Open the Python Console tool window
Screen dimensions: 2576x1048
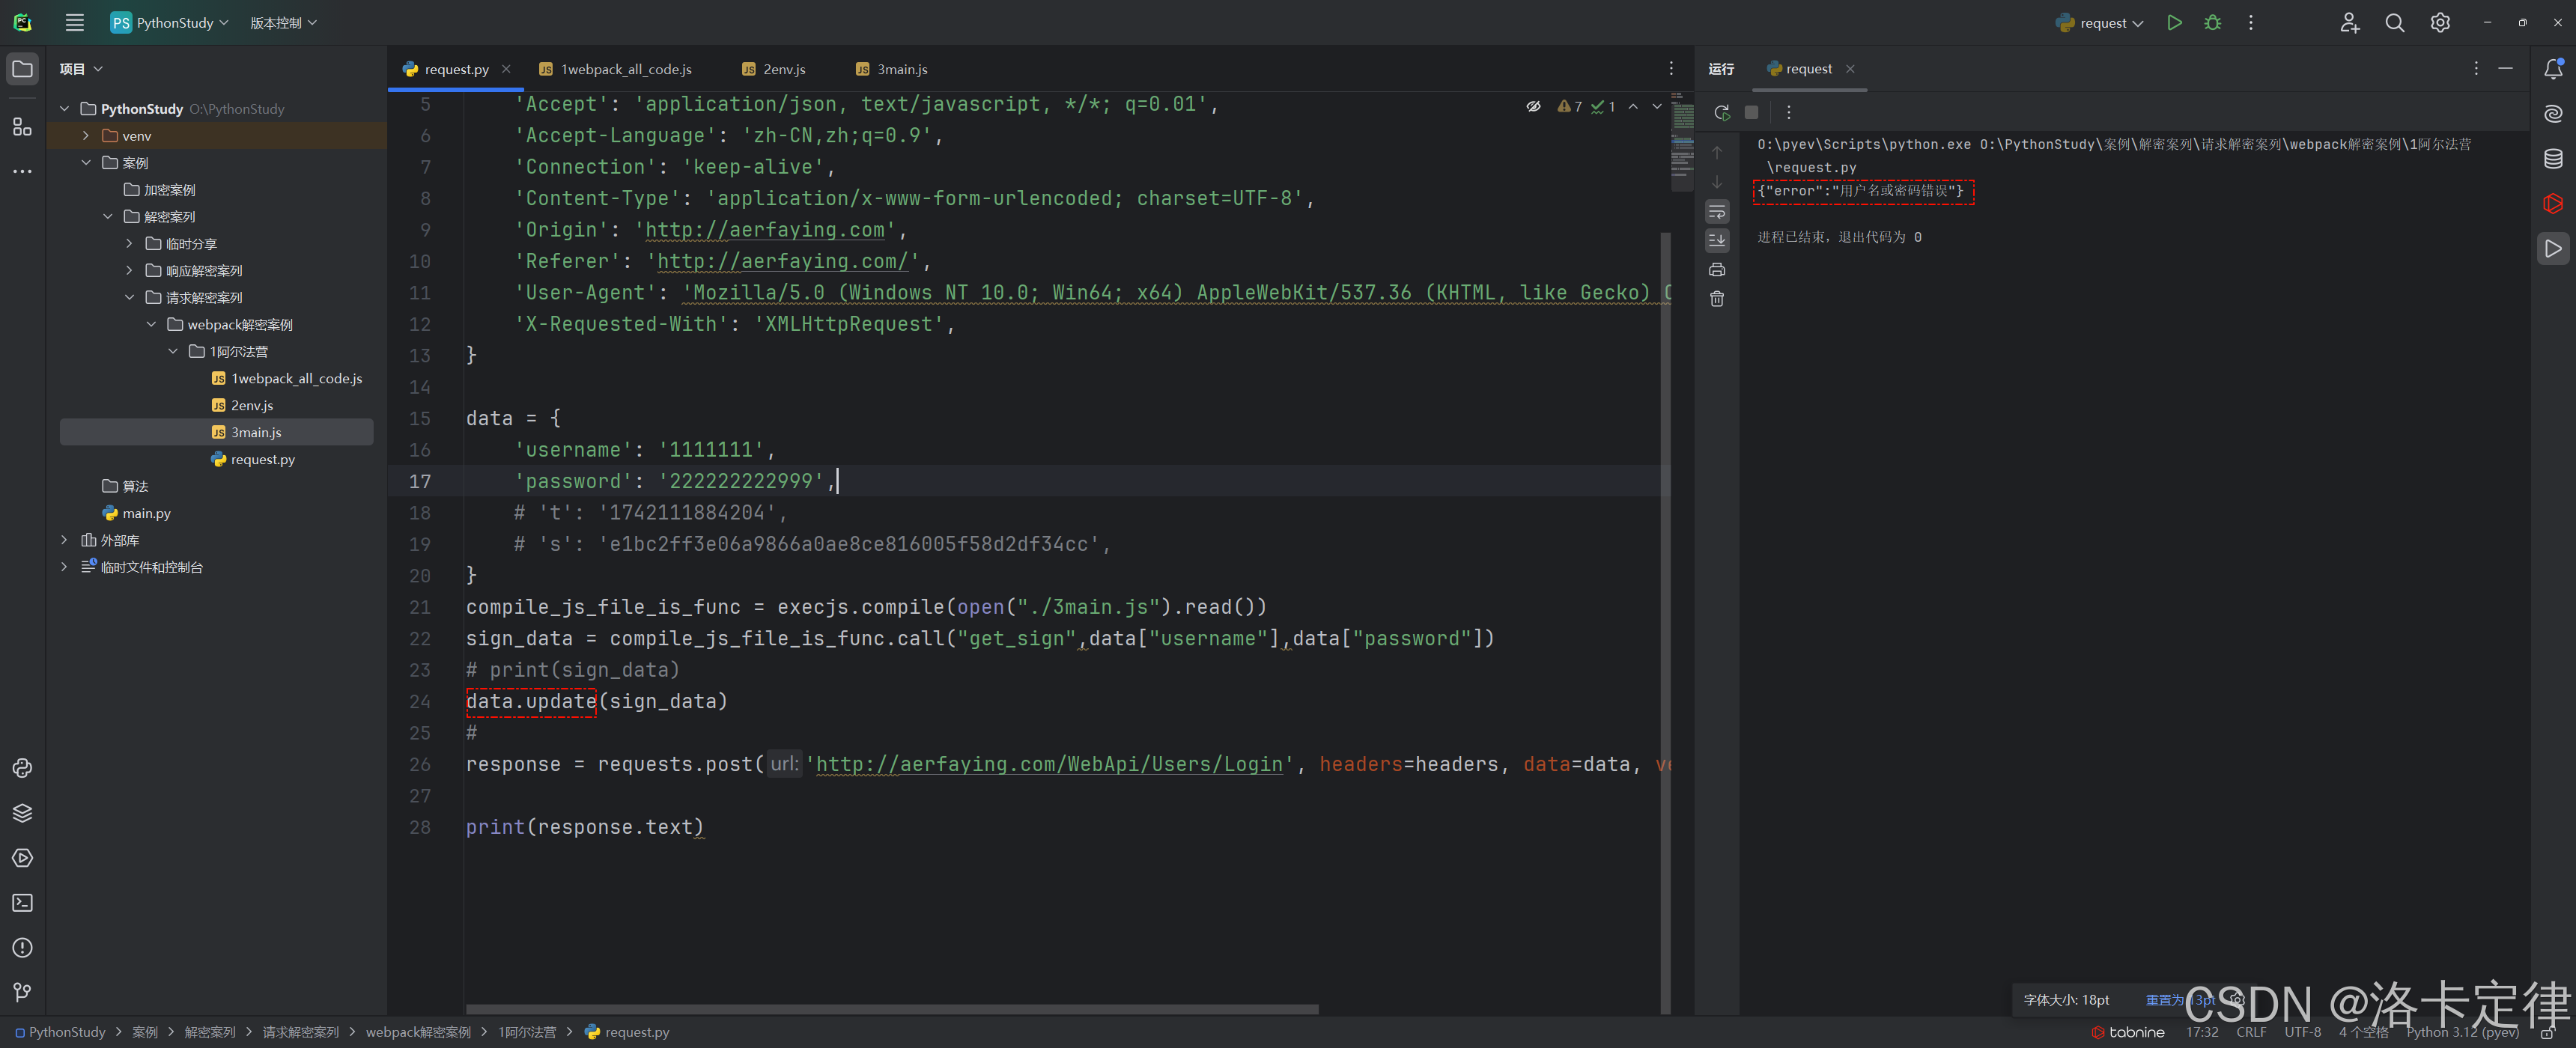click(22, 768)
